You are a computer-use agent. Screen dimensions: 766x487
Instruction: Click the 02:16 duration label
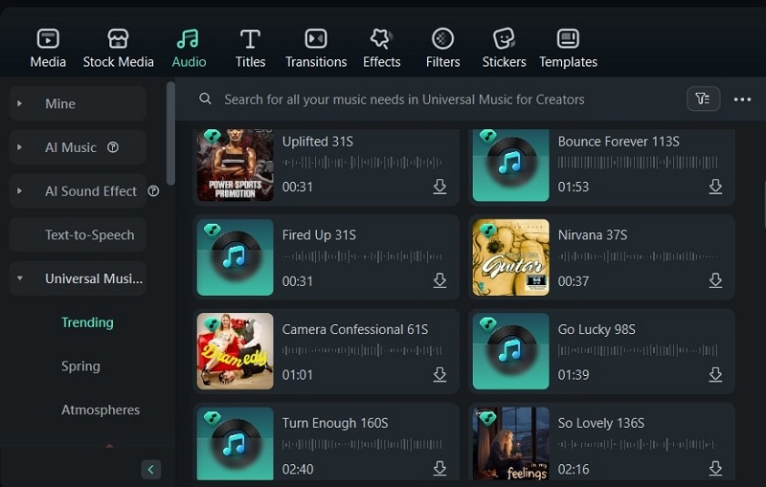573,469
